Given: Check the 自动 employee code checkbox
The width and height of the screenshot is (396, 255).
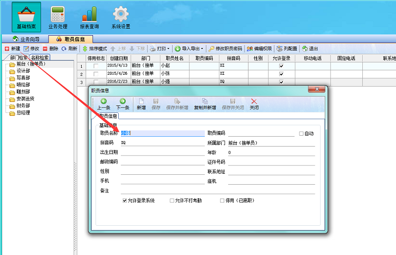Looking at the screenshot, I should pyautogui.click(x=301, y=133).
